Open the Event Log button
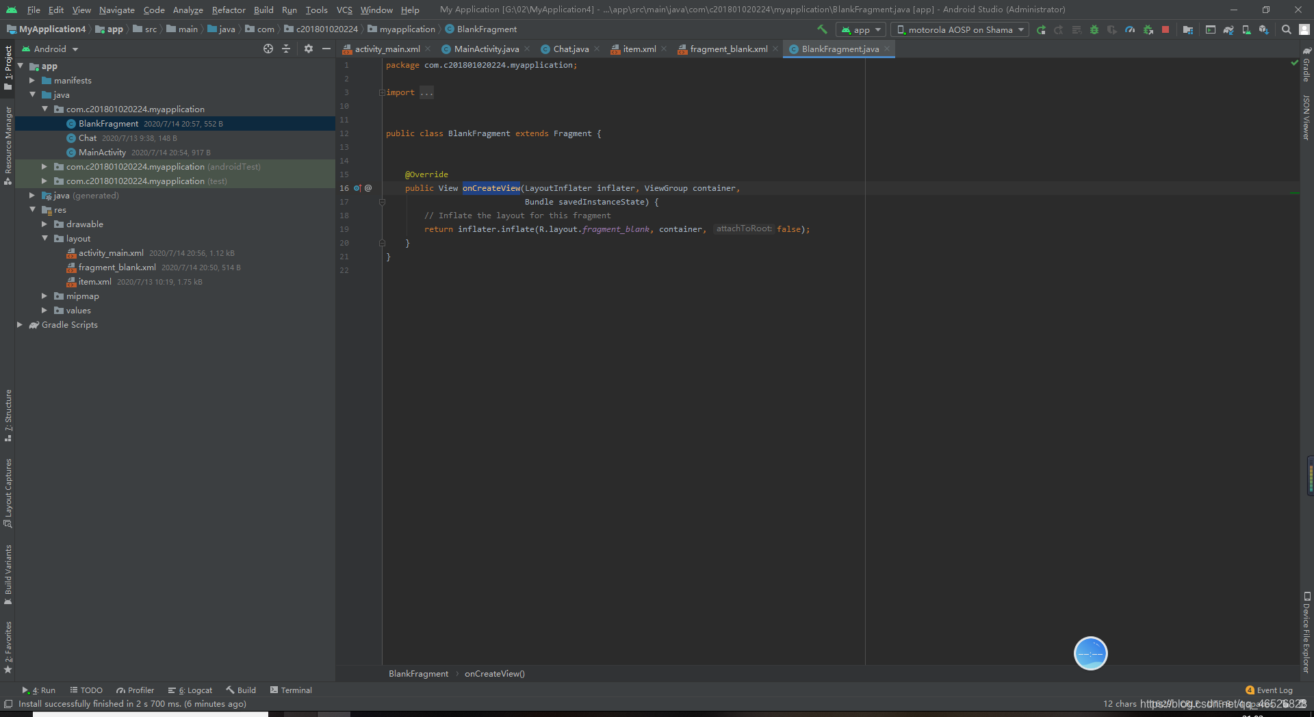Screen dimensions: 1314x717 (x=1270, y=690)
